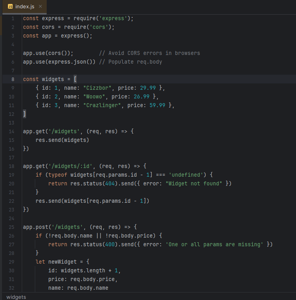
Task: Click comment 'Avoid CORS errors in browsers'
Action: pyautogui.click(x=150, y=53)
